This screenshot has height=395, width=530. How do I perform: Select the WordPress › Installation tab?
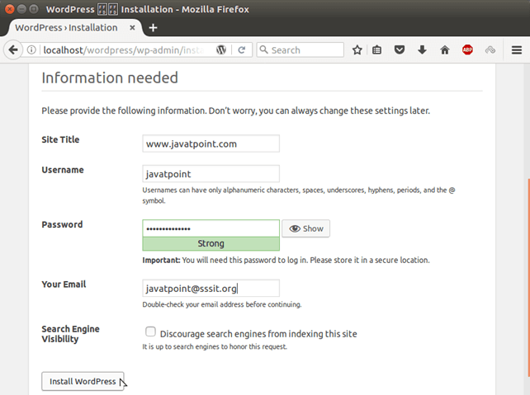74,28
